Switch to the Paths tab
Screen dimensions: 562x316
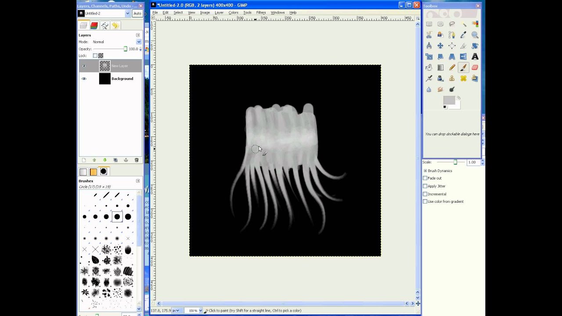[104, 26]
